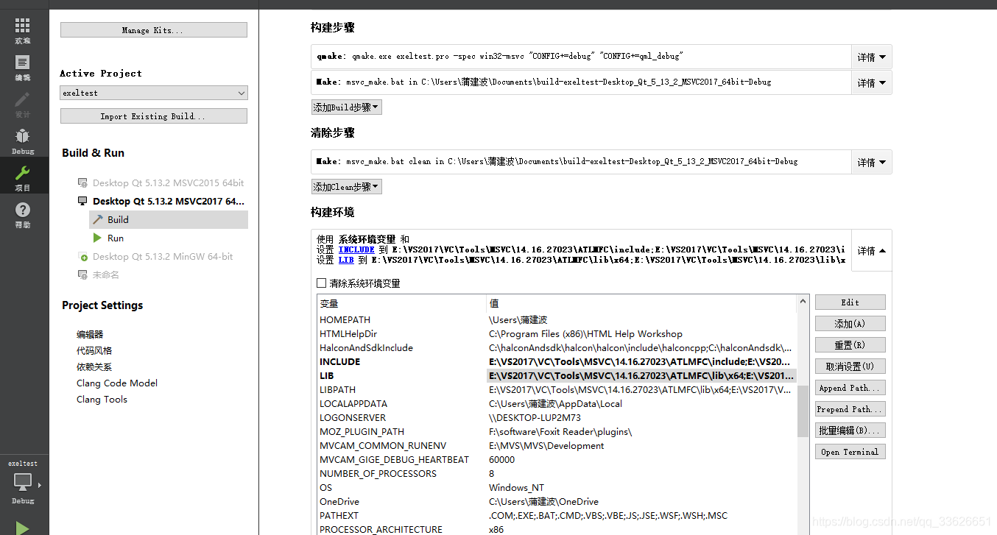Open Clang Tools settings
Viewport: 997px width, 535px height.
click(x=102, y=399)
